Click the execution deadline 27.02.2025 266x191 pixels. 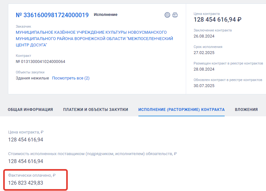click(x=204, y=53)
